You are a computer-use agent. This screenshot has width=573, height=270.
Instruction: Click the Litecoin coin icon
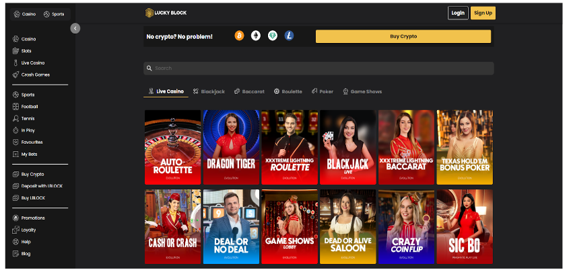(289, 36)
